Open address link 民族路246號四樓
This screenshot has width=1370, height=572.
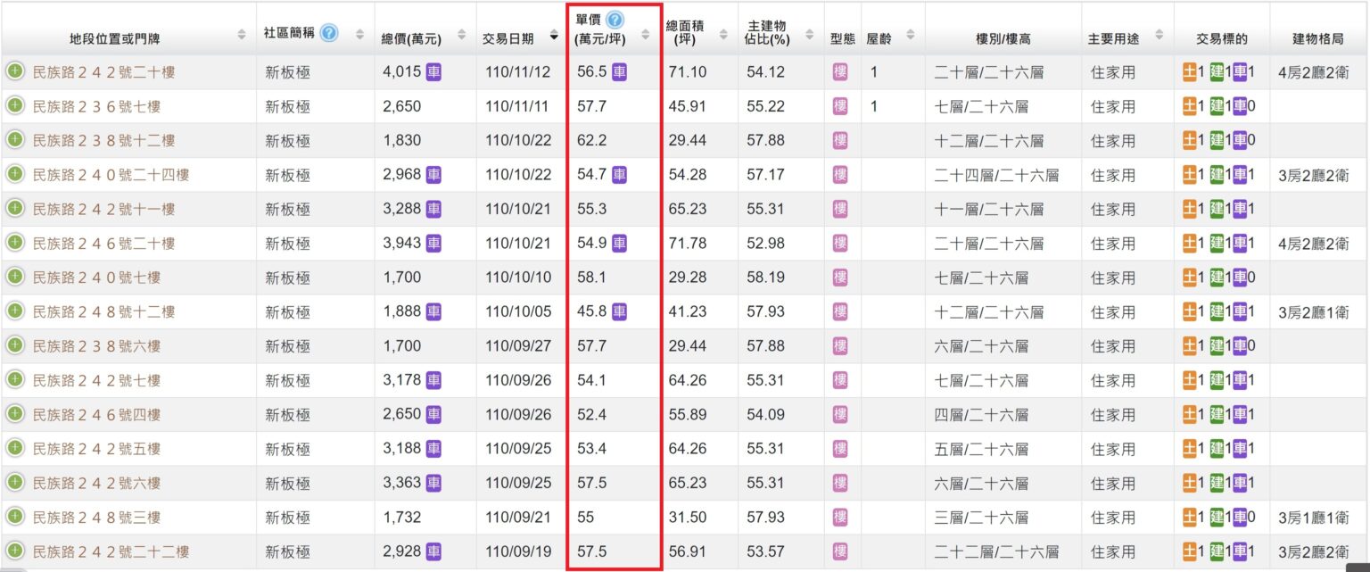coord(96,415)
